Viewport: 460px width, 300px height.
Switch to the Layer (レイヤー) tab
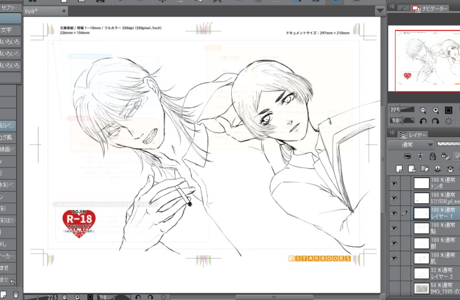pyautogui.click(x=413, y=135)
